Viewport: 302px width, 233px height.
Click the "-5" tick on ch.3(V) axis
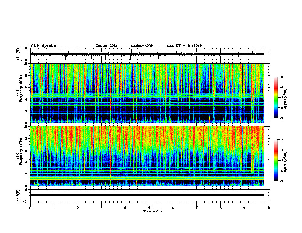pyautogui.click(x=26, y=201)
